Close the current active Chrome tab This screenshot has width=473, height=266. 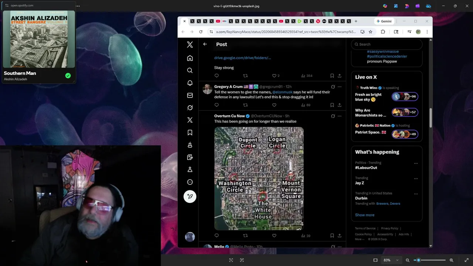pyautogui.click(x=184, y=21)
